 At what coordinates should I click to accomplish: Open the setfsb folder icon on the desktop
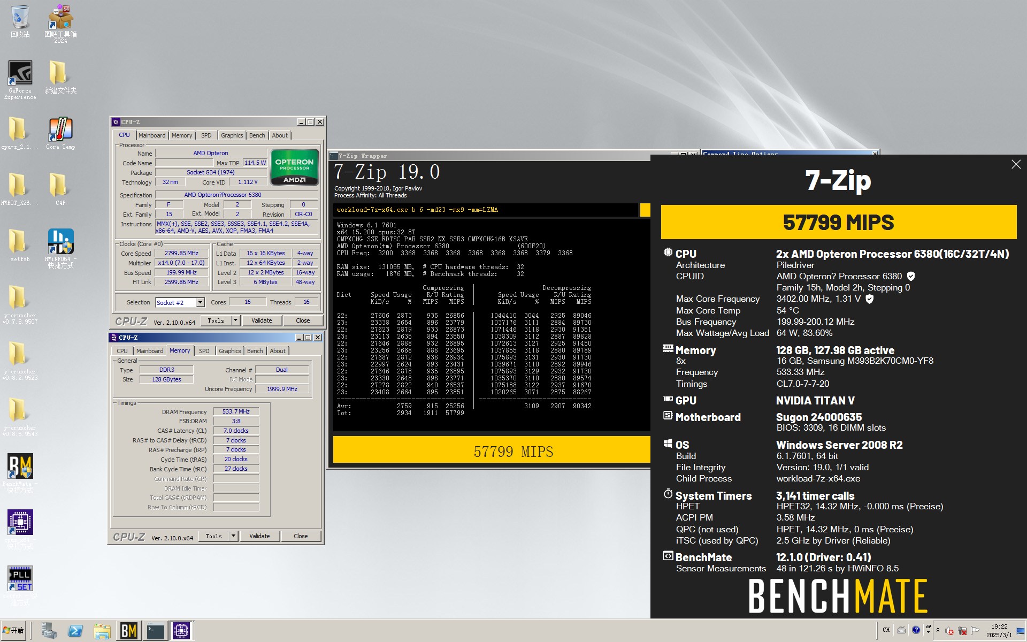click(x=20, y=246)
